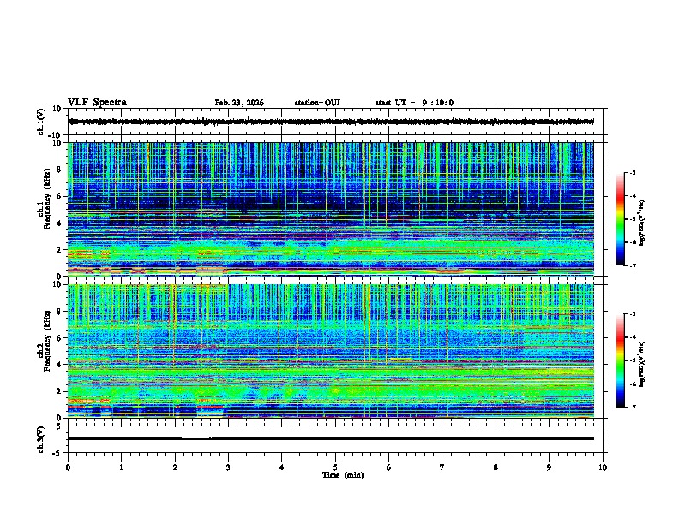Click the "VLF Spectra" plot title
679x524 pixels.
97,103
